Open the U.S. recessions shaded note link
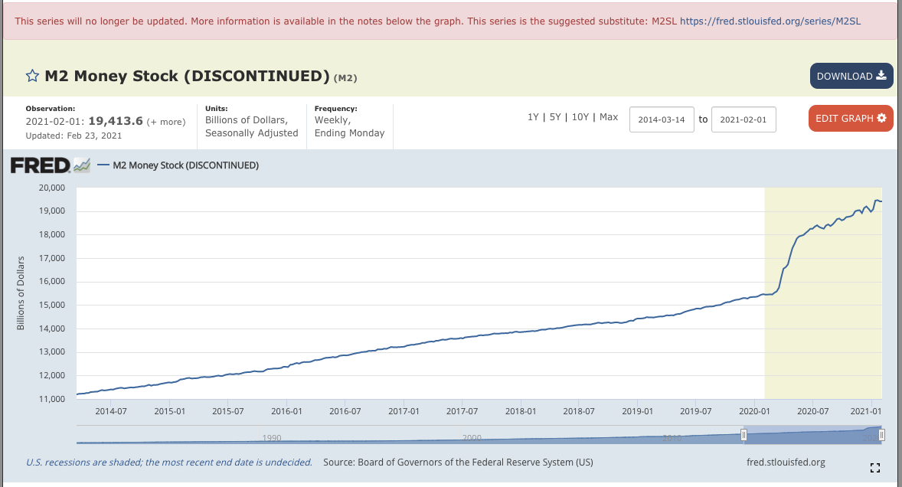This screenshot has width=902, height=487. [x=169, y=462]
